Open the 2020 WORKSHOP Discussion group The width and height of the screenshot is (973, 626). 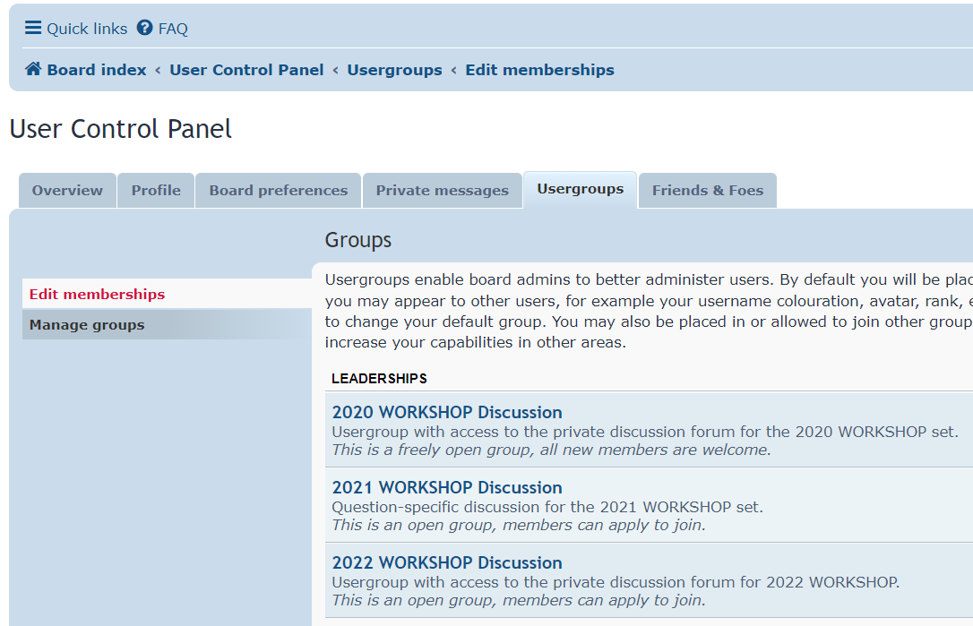(x=447, y=412)
